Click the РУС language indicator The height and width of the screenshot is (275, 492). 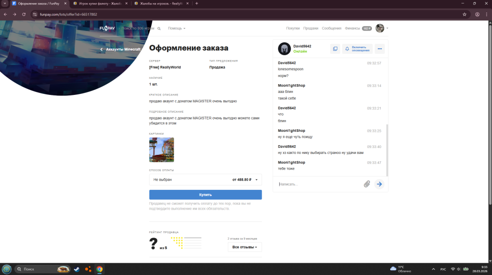(443, 270)
